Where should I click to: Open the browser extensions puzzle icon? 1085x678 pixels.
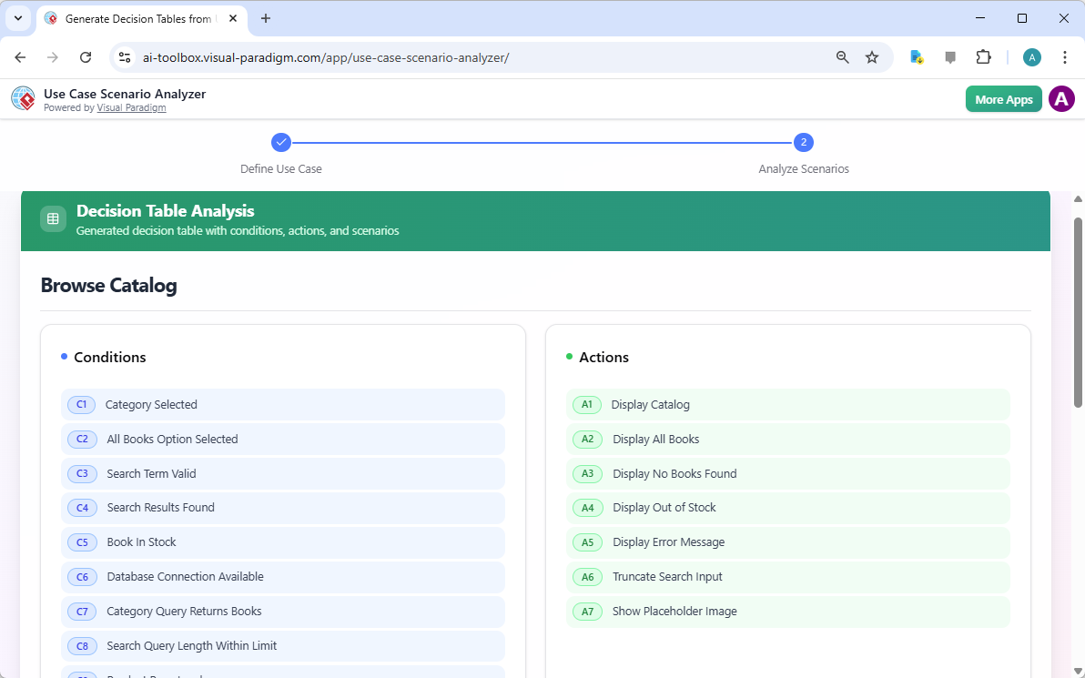(984, 56)
